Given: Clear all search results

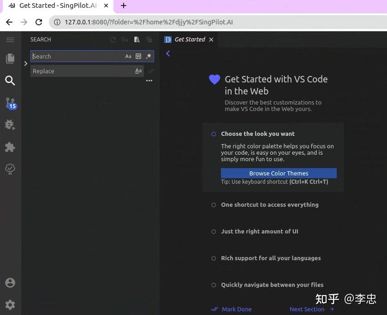Looking at the screenshot, I should pos(125,40).
